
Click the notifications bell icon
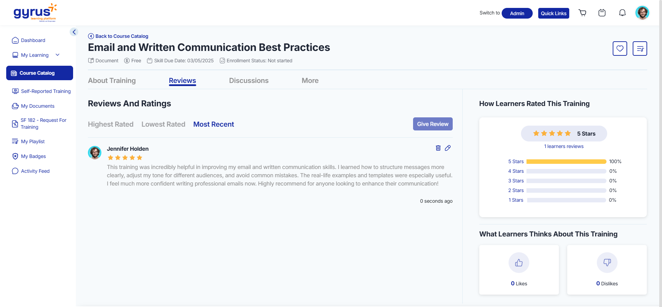622,13
